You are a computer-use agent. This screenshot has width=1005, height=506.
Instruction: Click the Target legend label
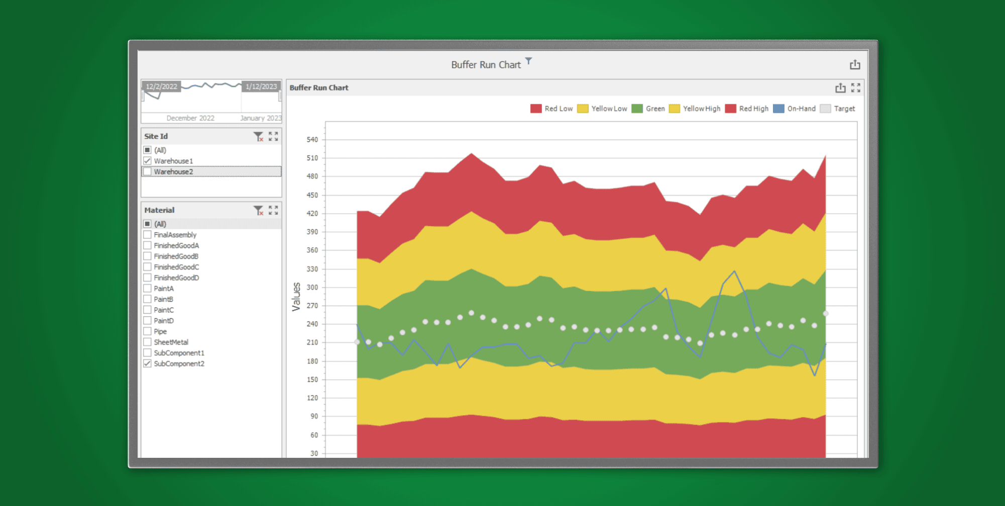coord(844,109)
